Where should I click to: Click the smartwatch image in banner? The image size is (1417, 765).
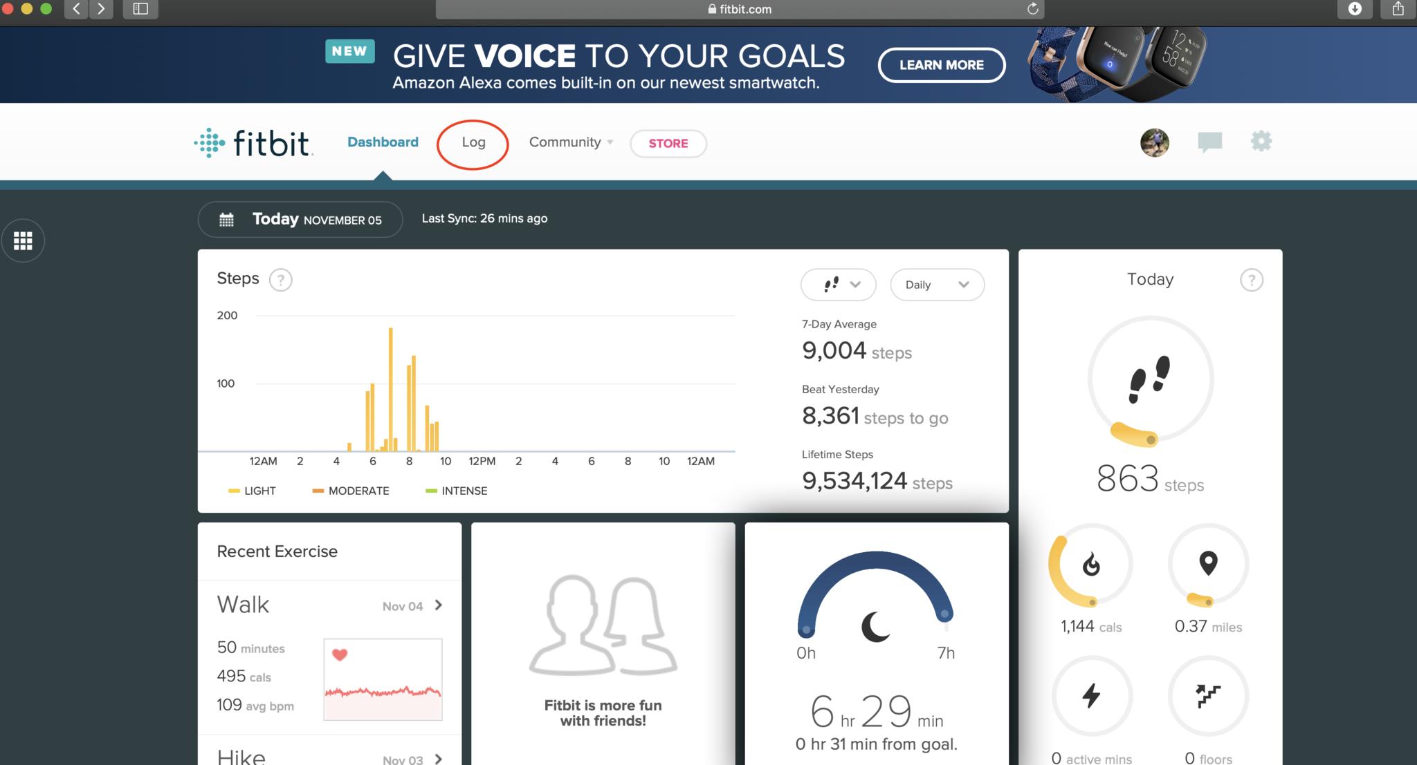(x=1117, y=64)
